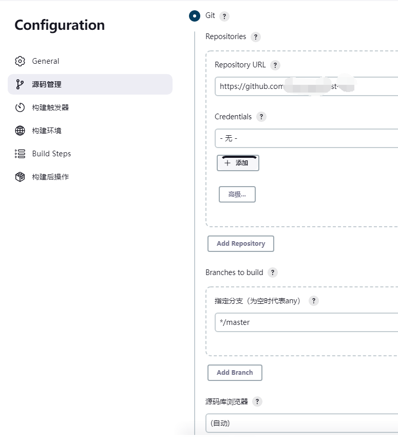Click the Build Steps list icon
398x437 pixels.
pyautogui.click(x=20, y=154)
